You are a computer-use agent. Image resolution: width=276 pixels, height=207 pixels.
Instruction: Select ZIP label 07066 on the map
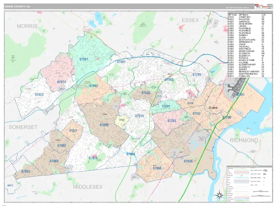(131, 154)
